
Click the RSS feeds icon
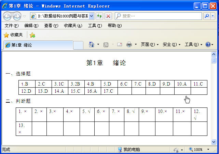106,45
